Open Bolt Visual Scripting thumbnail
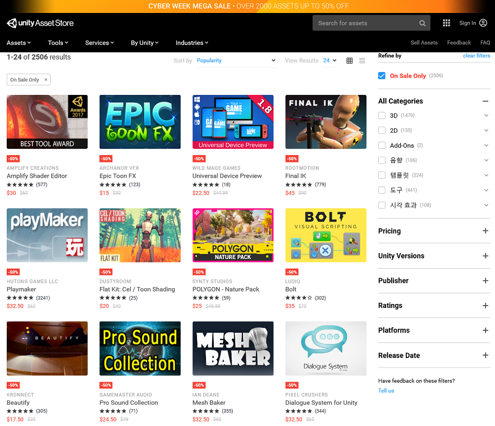 [x=326, y=235]
